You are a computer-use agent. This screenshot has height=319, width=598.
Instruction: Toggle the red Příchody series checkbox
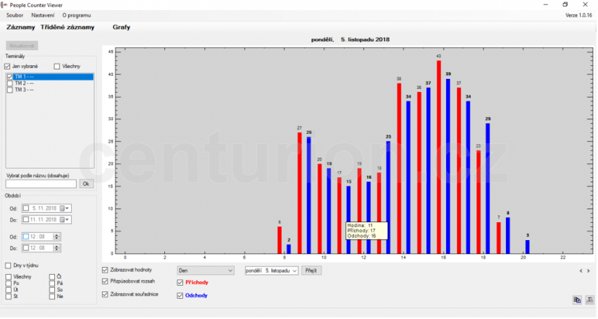tap(180, 283)
